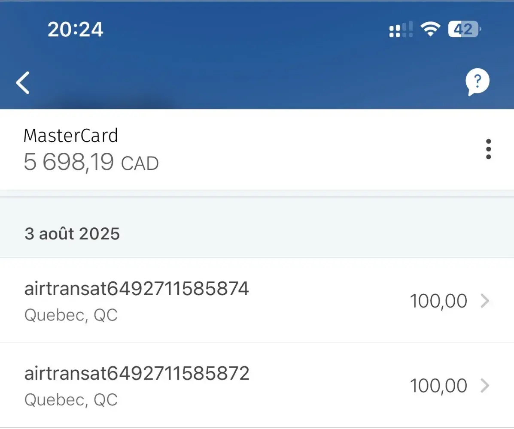Viewport: 514px width, 429px height.
Task: Tap the cellular signal bars icon
Action: pyautogui.click(x=401, y=30)
